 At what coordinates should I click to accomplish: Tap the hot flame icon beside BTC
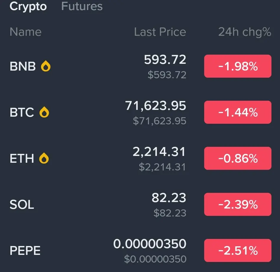[x=44, y=113]
